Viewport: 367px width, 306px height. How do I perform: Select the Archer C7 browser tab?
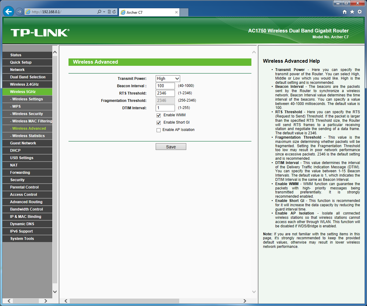[149, 12]
